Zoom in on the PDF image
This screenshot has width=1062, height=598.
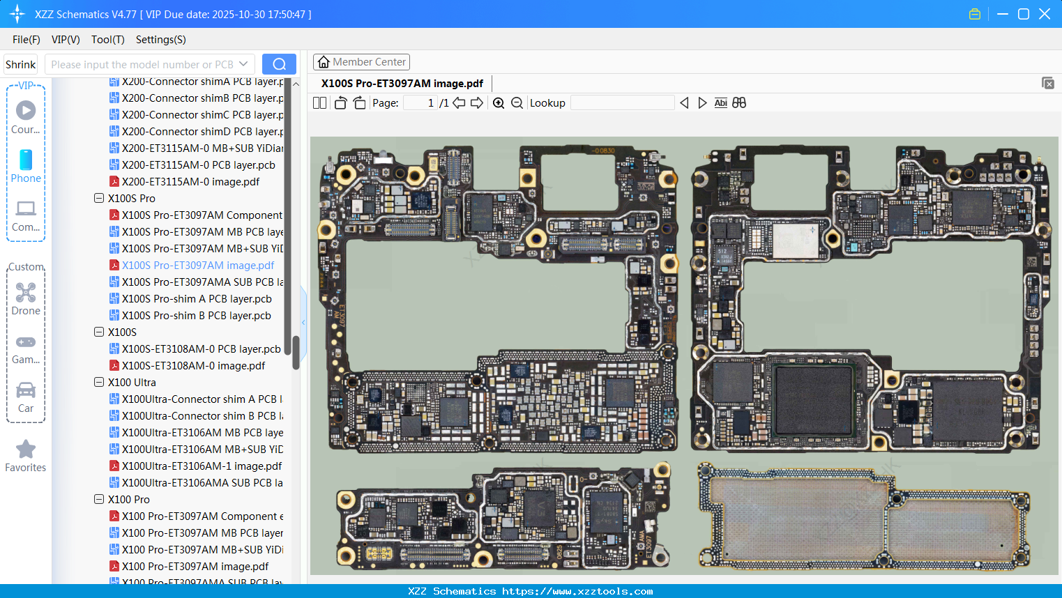(499, 102)
